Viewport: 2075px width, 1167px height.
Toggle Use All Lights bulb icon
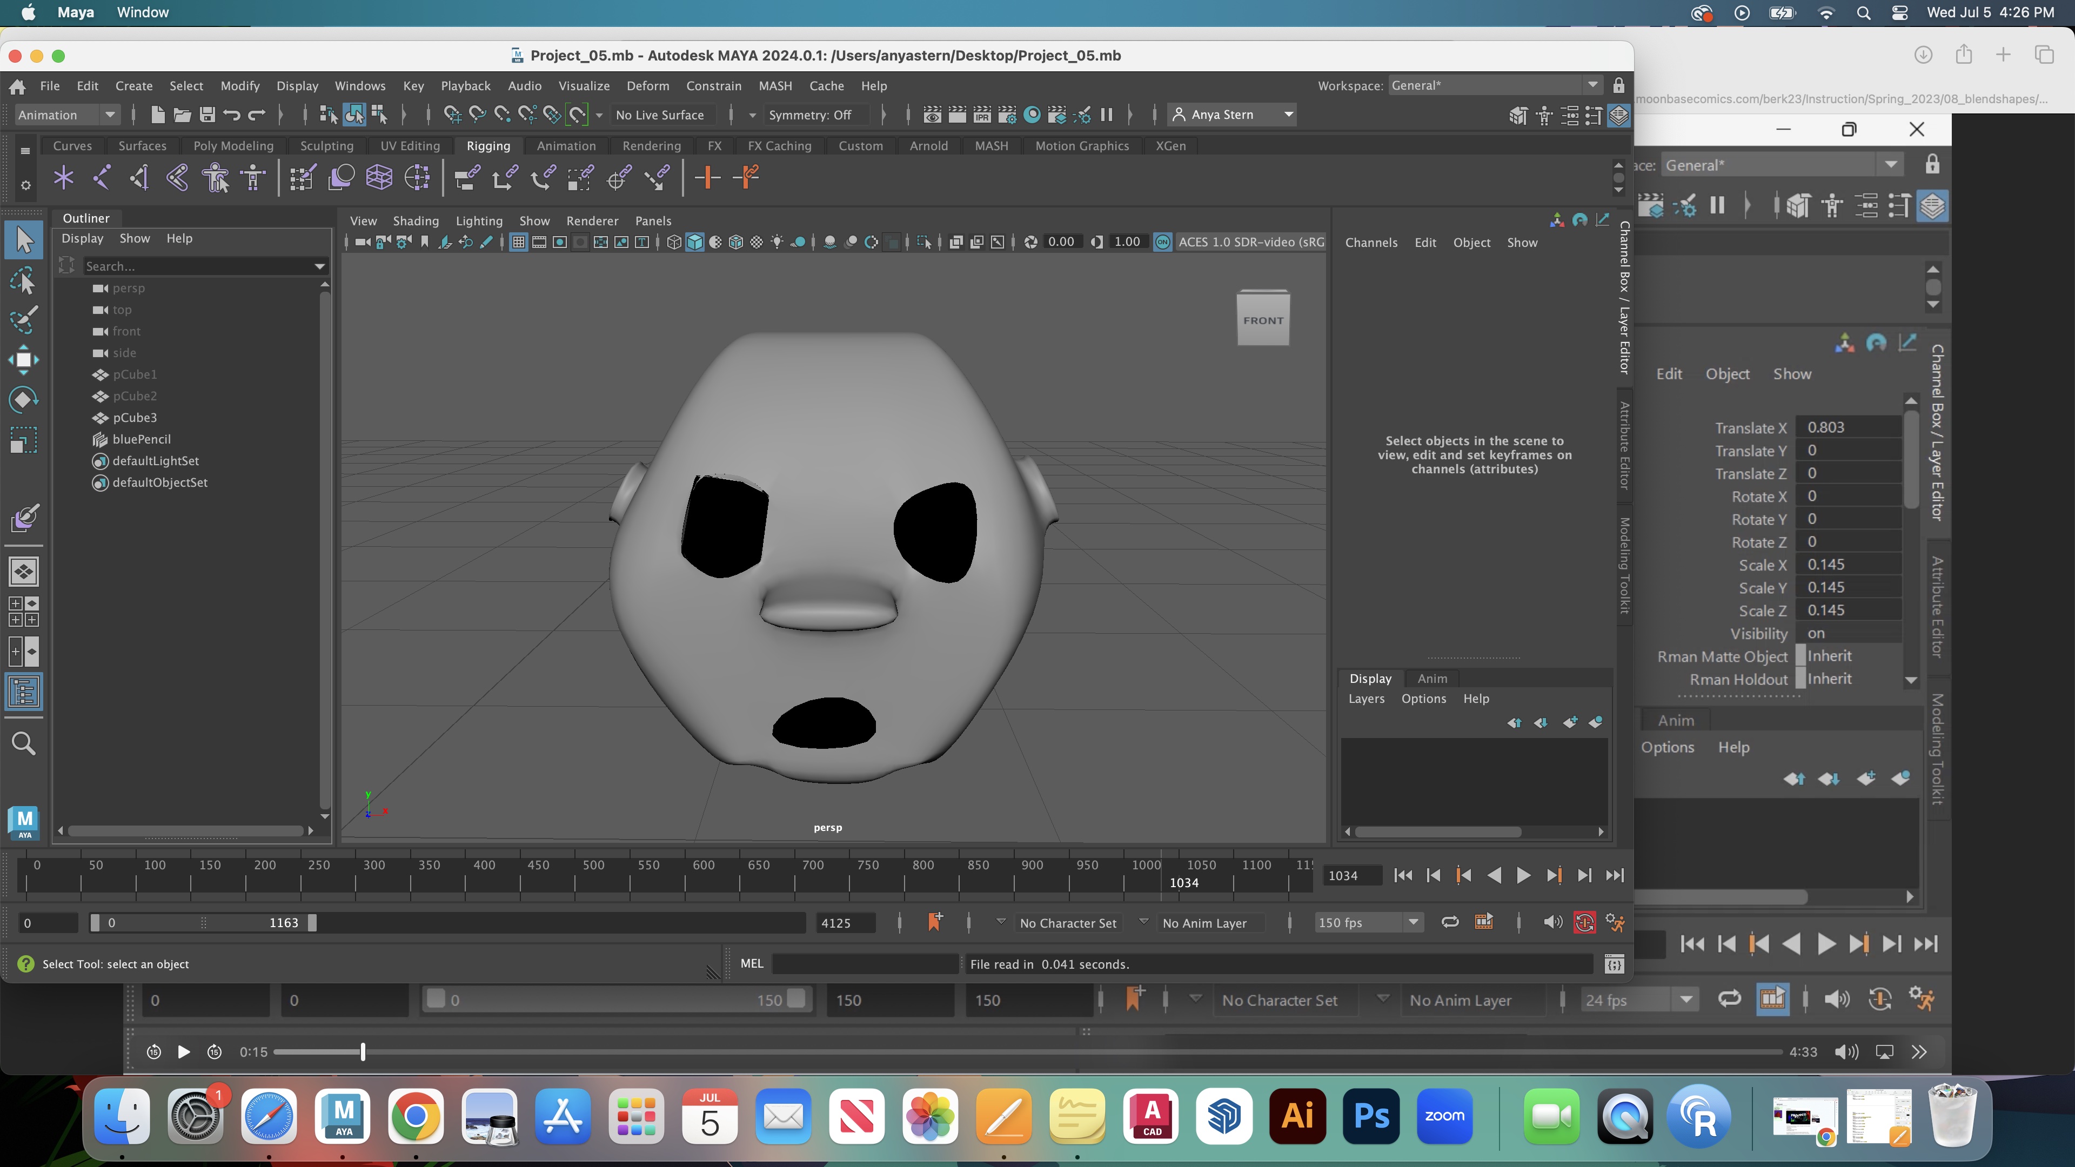click(777, 243)
